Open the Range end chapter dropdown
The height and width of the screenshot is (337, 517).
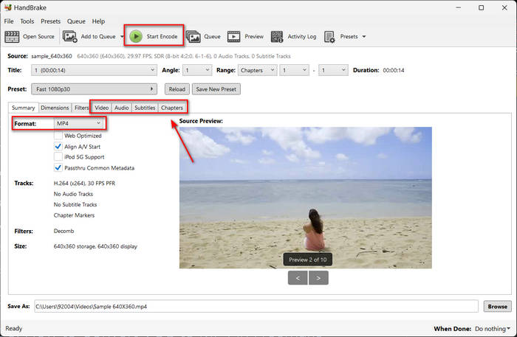(333, 70)
